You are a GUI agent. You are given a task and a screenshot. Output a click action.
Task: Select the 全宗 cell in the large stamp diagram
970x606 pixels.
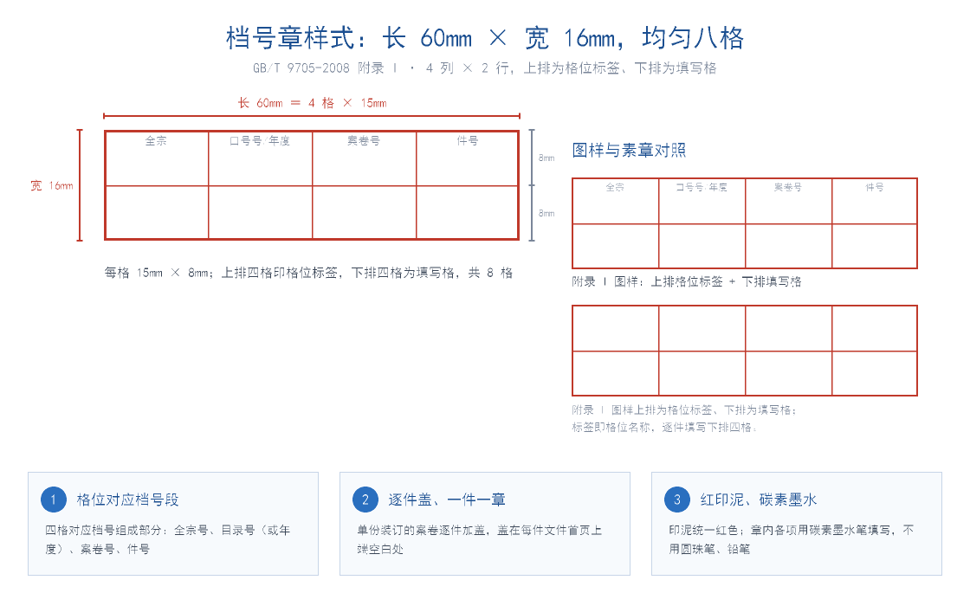point(157,158)
